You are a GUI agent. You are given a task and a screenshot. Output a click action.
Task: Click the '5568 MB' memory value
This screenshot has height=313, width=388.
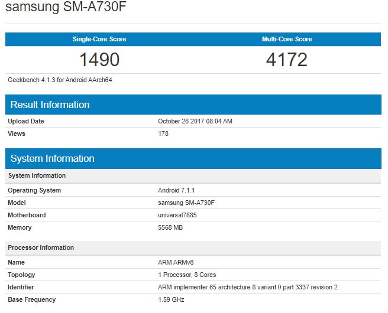(170, 227)
